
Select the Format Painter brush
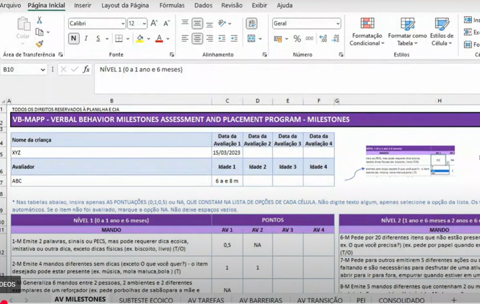[x=39, y=44]
